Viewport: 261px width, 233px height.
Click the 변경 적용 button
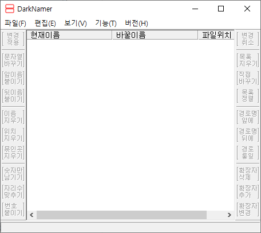(x=13, y=39)
